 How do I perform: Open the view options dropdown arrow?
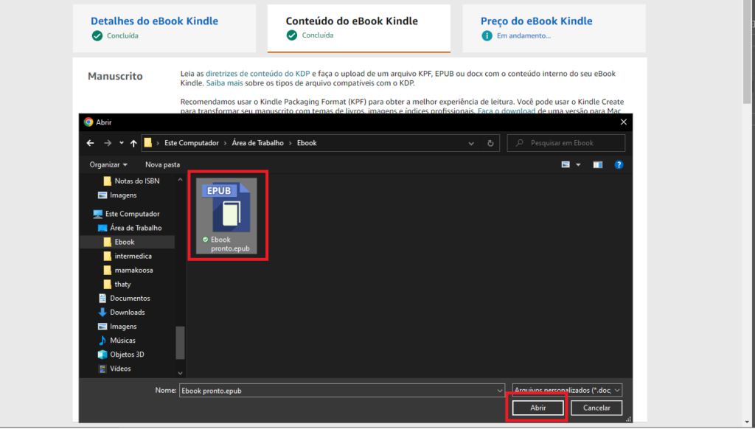click(578, 164)
